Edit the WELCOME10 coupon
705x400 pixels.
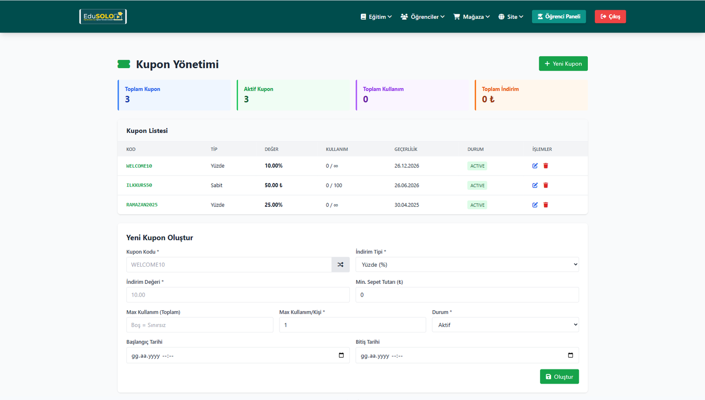[535, 166]
